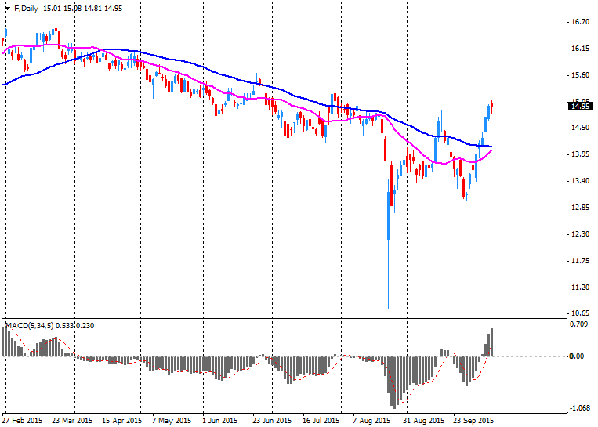Image resolution: width=598 pixels, height=427 pixels.
Task: Click the 12.30 price scale label
Action: pos(581,234)
